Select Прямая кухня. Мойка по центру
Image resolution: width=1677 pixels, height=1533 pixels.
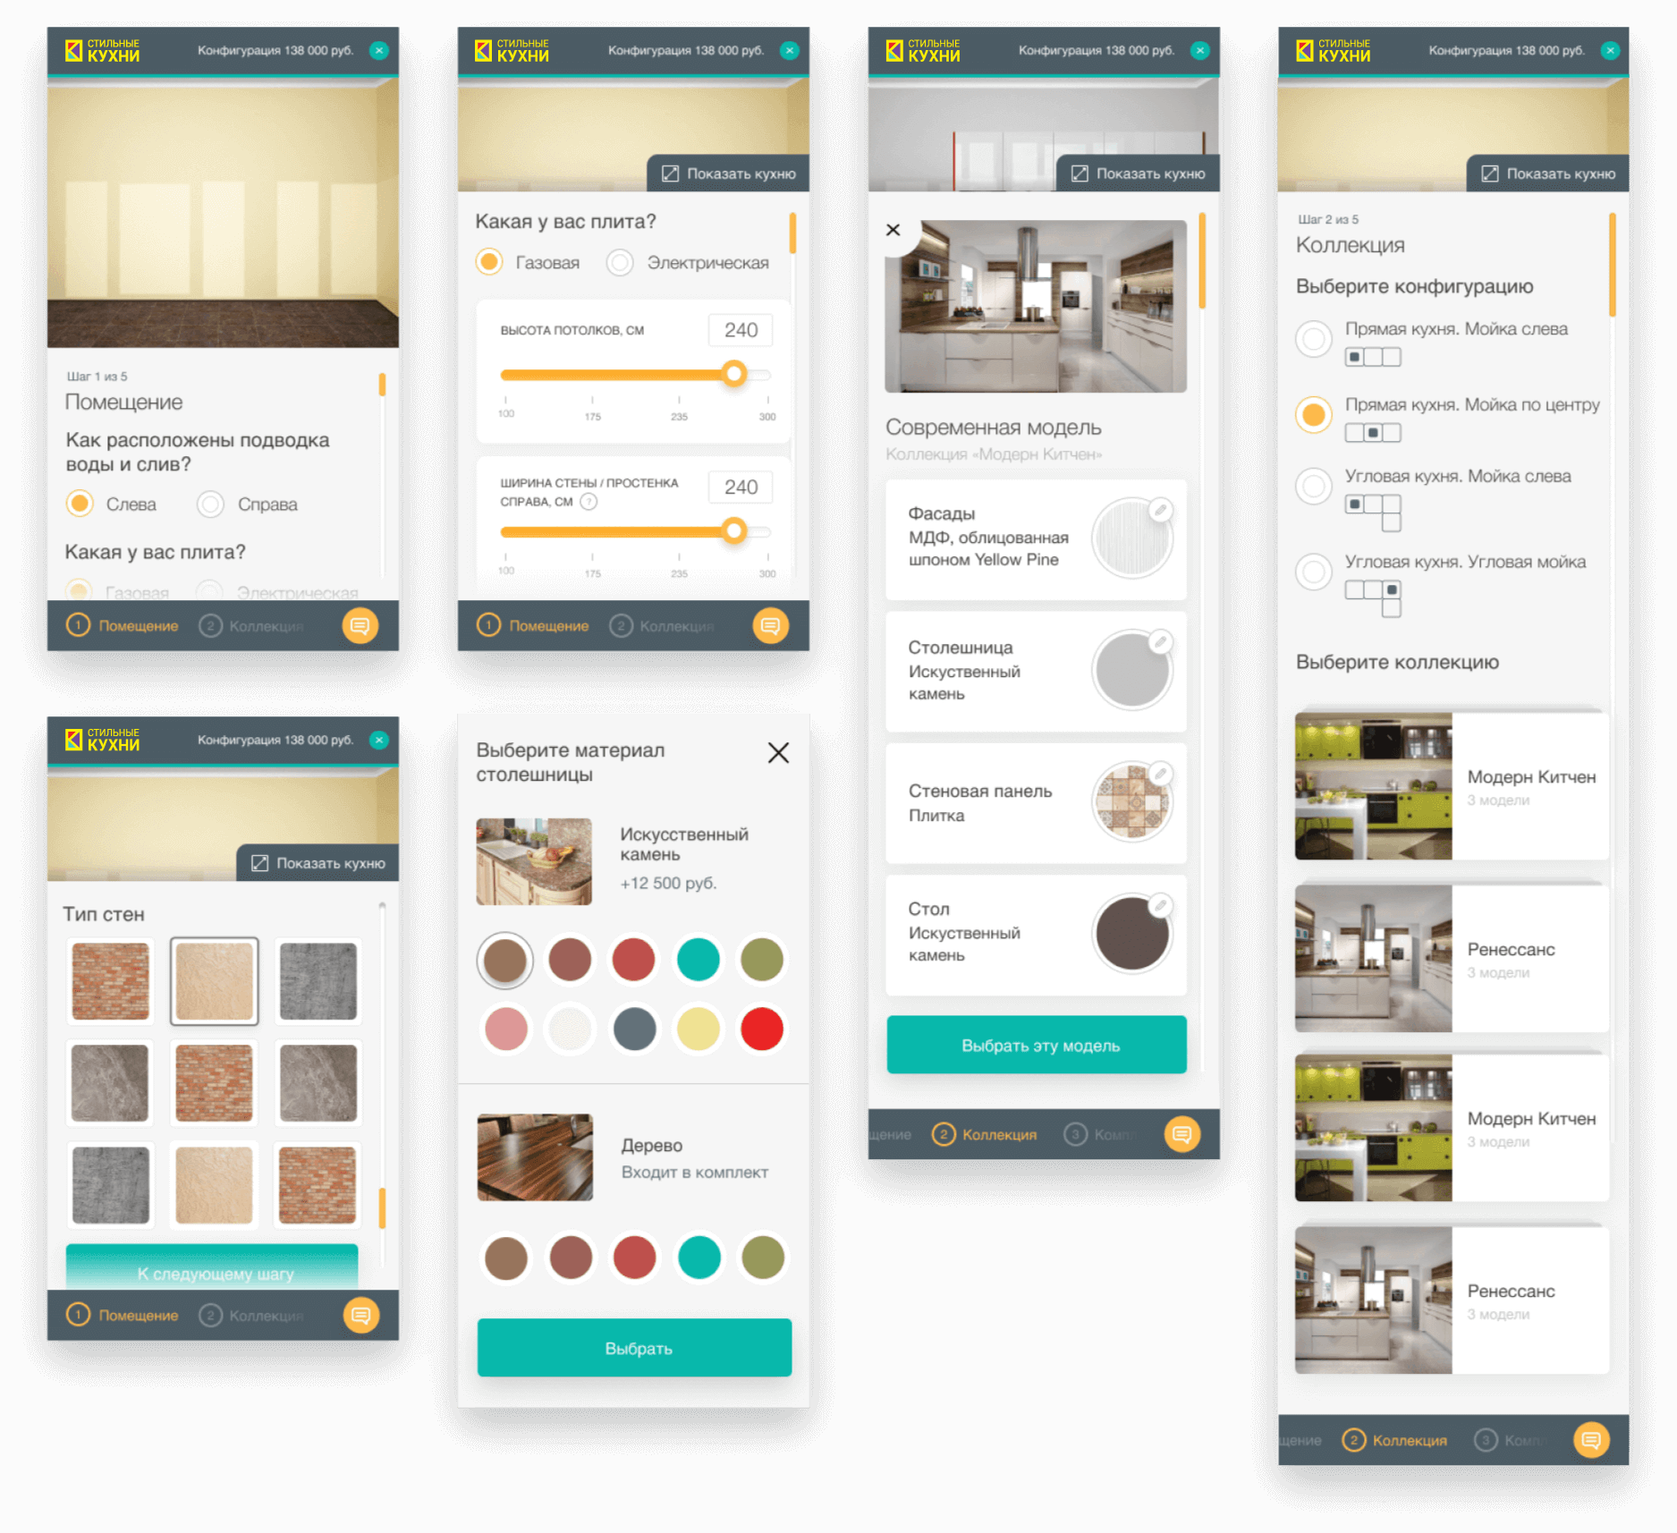coord(1314,415)
